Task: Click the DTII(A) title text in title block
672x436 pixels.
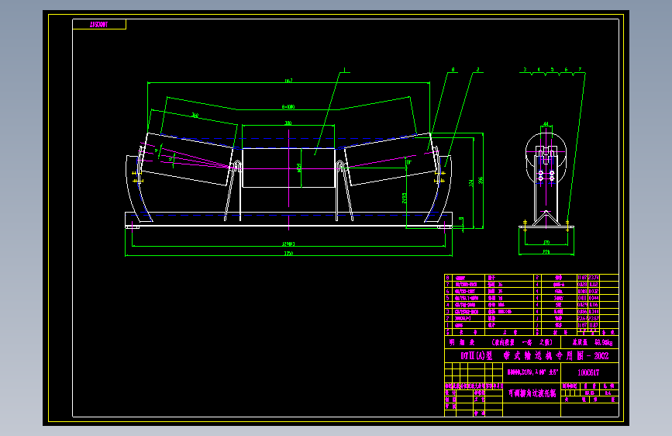Action: tap(476, 356)
